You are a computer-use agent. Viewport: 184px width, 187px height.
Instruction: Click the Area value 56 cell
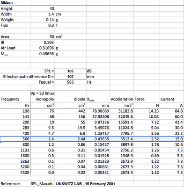[43, 36]
